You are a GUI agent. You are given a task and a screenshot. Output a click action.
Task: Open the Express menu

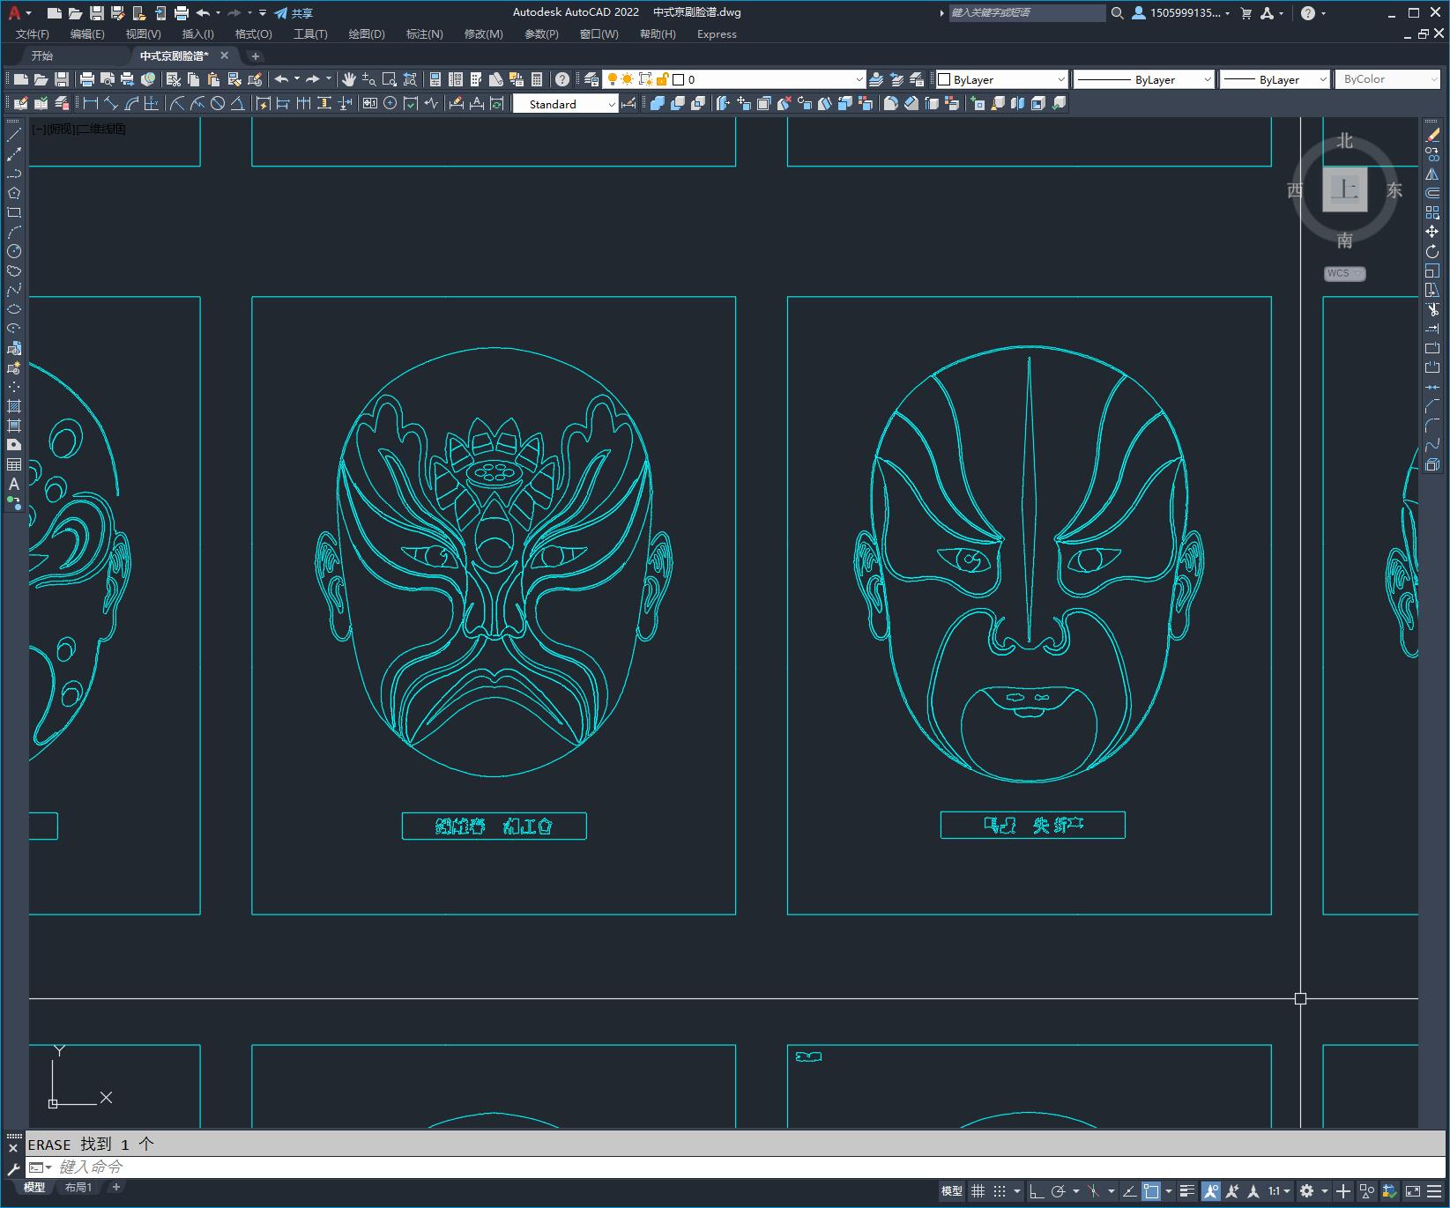pyautogui.click(x=717, y=34)
